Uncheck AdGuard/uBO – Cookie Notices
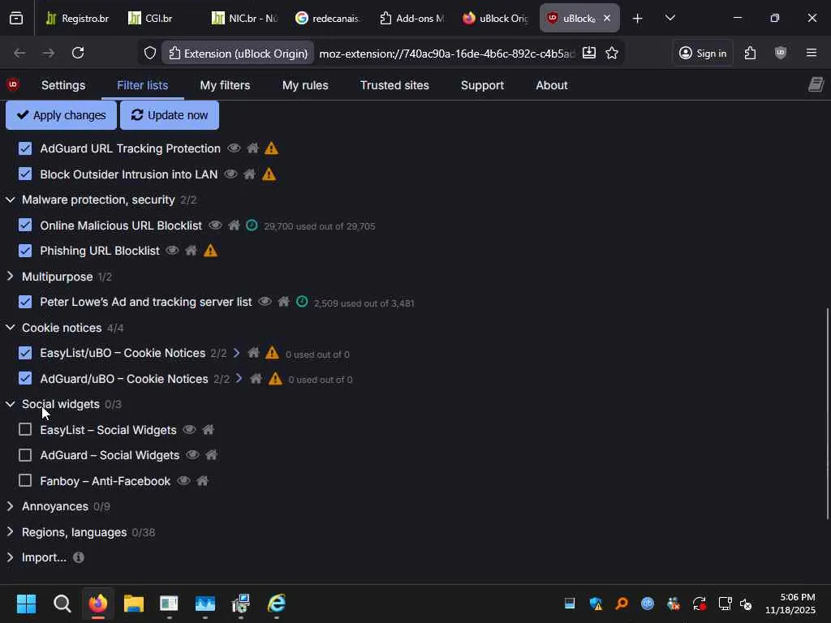The image size is (831, 623). (25, 379)
